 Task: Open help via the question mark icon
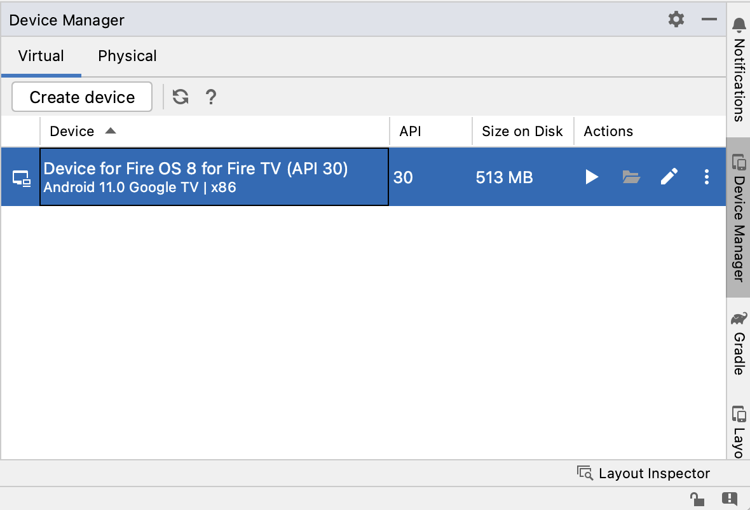tap(211, 97)
